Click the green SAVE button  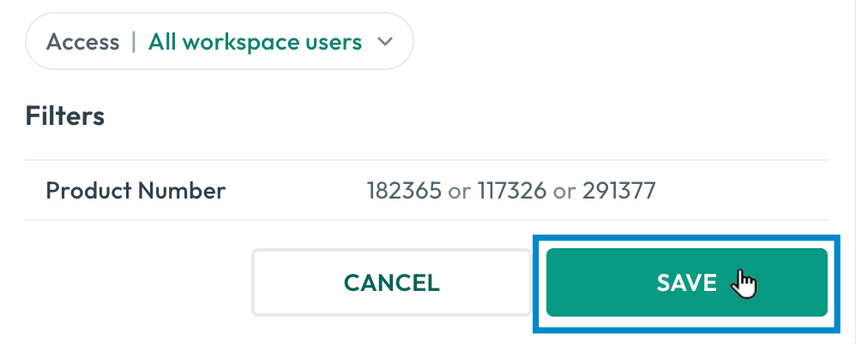tap(687, 282)
